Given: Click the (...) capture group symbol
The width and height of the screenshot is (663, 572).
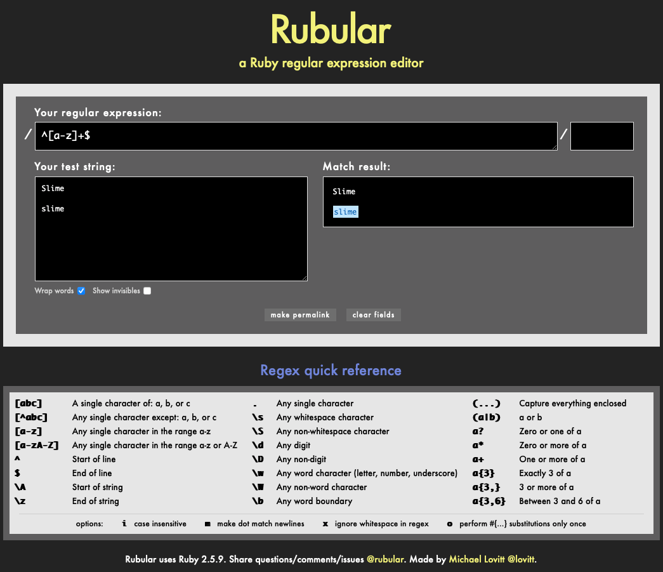Looking at the screenshot, I should 486,403.
